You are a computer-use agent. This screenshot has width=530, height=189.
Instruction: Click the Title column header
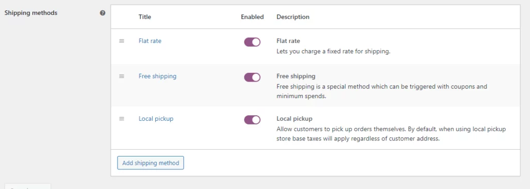[145, 17]
